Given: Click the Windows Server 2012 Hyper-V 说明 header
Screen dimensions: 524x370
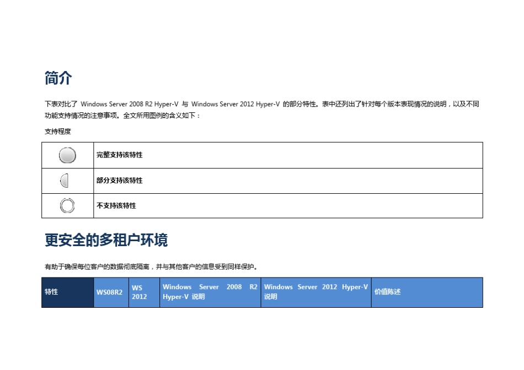Looking at the screenshot, I should (316, 292).
